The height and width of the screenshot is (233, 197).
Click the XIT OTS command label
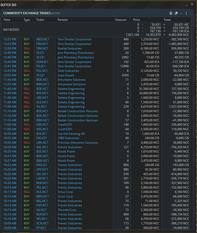55,14
